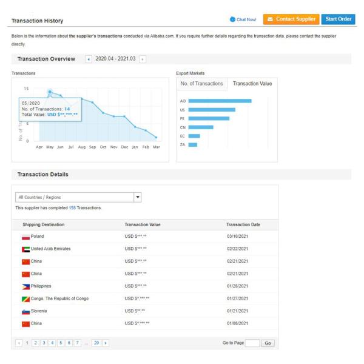
Task: Click the AO export market bar
Action: tap(220, 101)
